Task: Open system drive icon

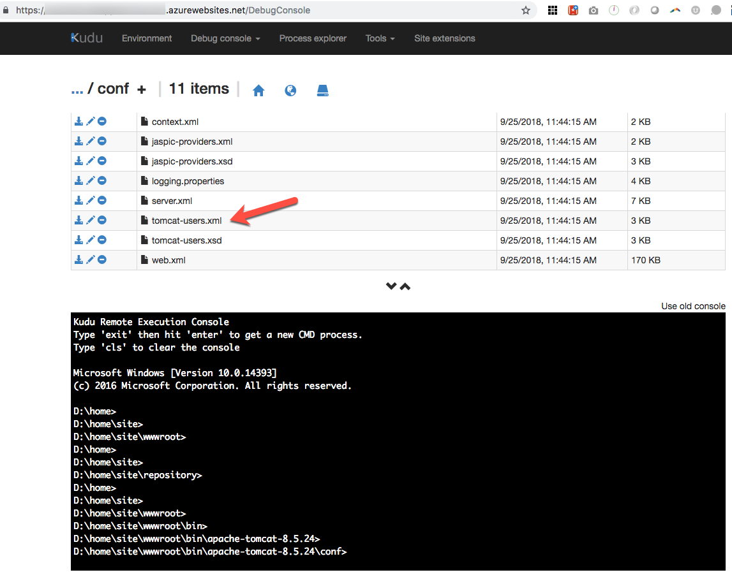Action: point(322,91)
